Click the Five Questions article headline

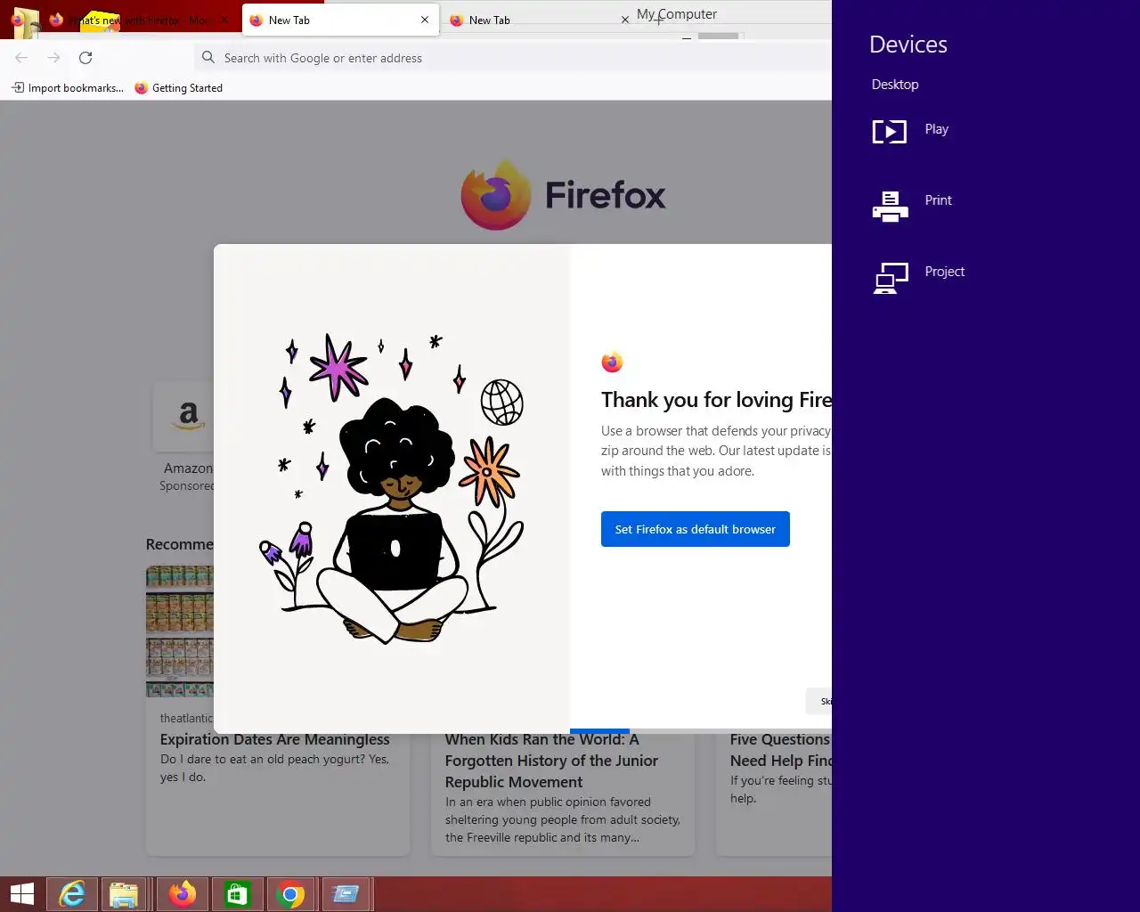tap(780, 750)
